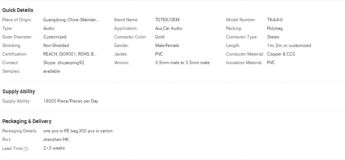Click the Version value 3.5mm male to 3.5mm male
The image size is (345, 160).
[x=182, y=63]
